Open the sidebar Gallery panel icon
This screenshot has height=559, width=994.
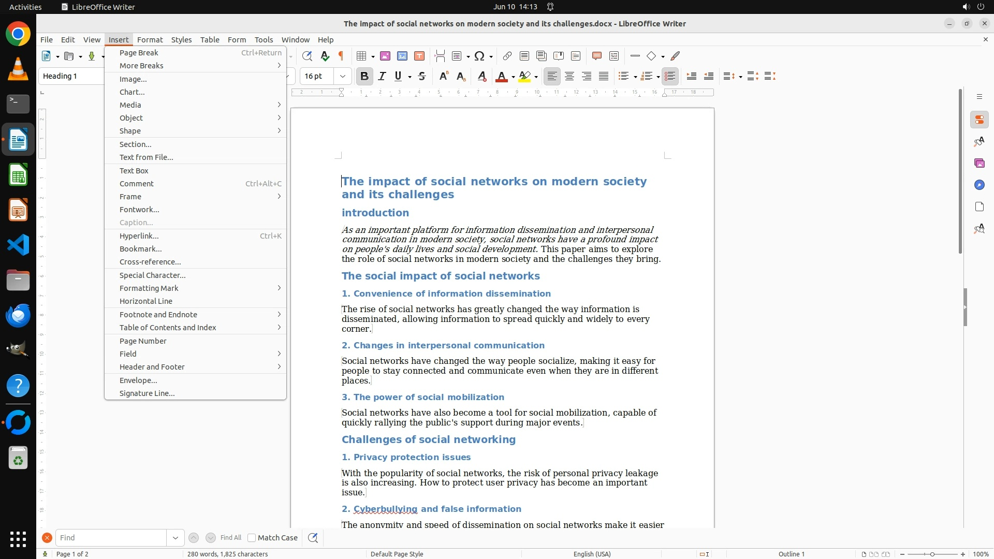[x=979, y=163]
